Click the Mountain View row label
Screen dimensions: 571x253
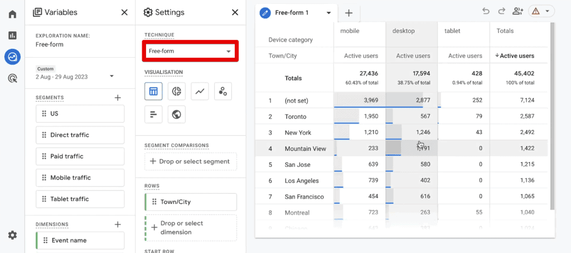tap(305, 148)
